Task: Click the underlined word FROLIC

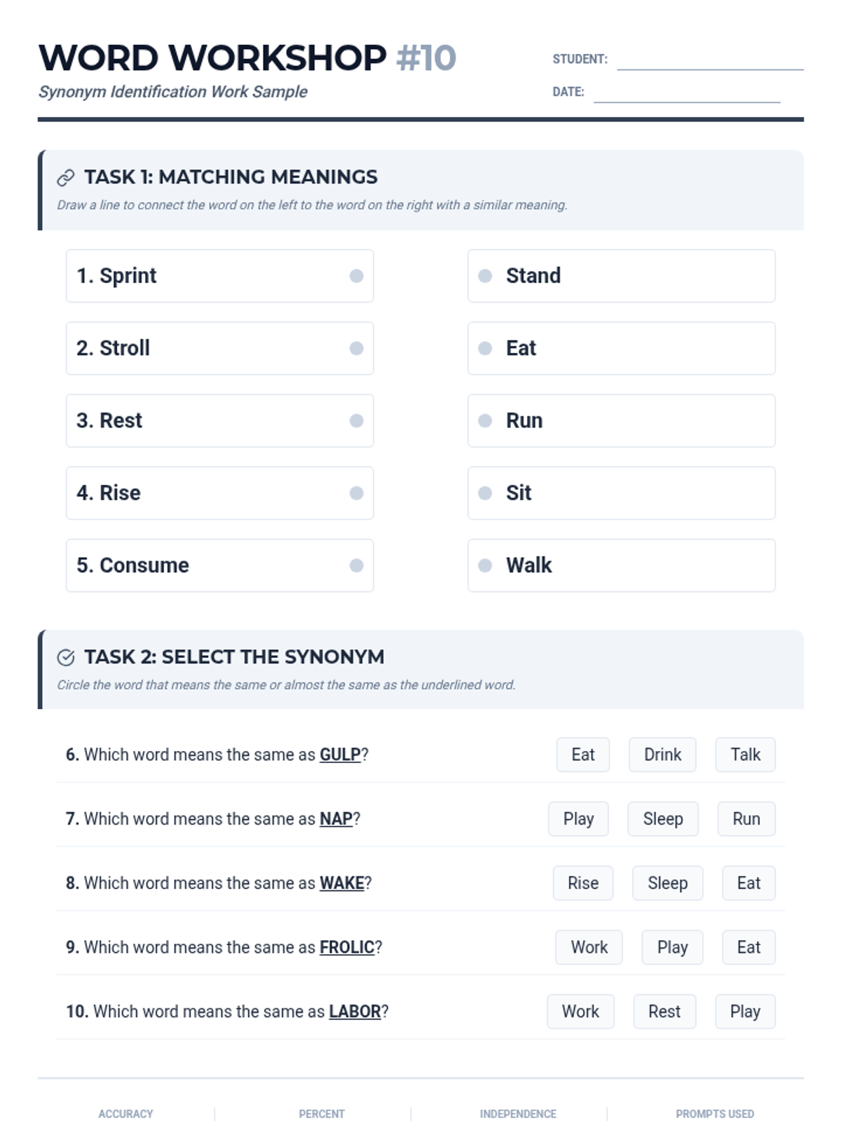Action: coord(347,947)
